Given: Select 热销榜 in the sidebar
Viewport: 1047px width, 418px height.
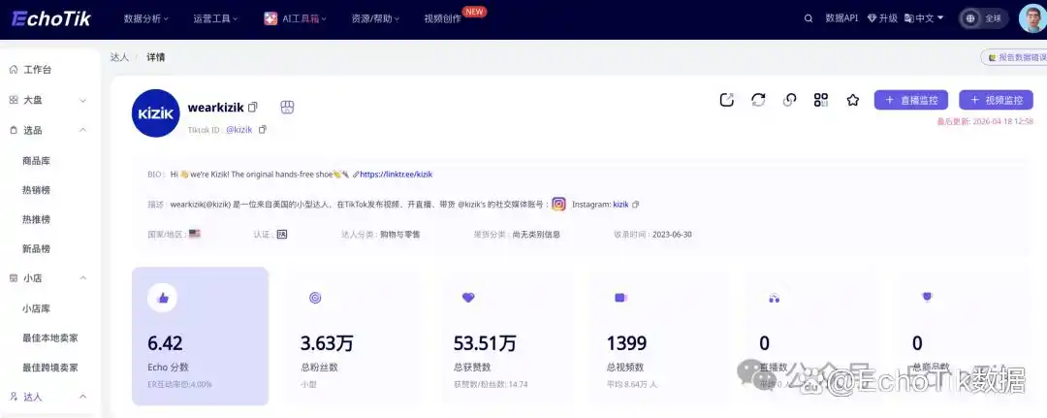Looking at the screenshot, I should [36, 190].
